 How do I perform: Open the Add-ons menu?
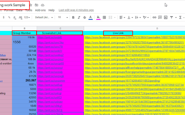coord(40,10)
